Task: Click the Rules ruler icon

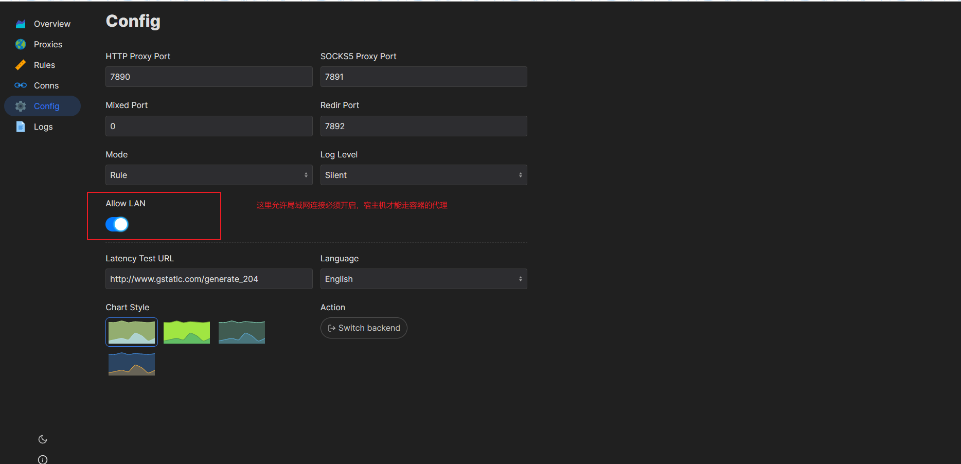Action: click(21, 65)
